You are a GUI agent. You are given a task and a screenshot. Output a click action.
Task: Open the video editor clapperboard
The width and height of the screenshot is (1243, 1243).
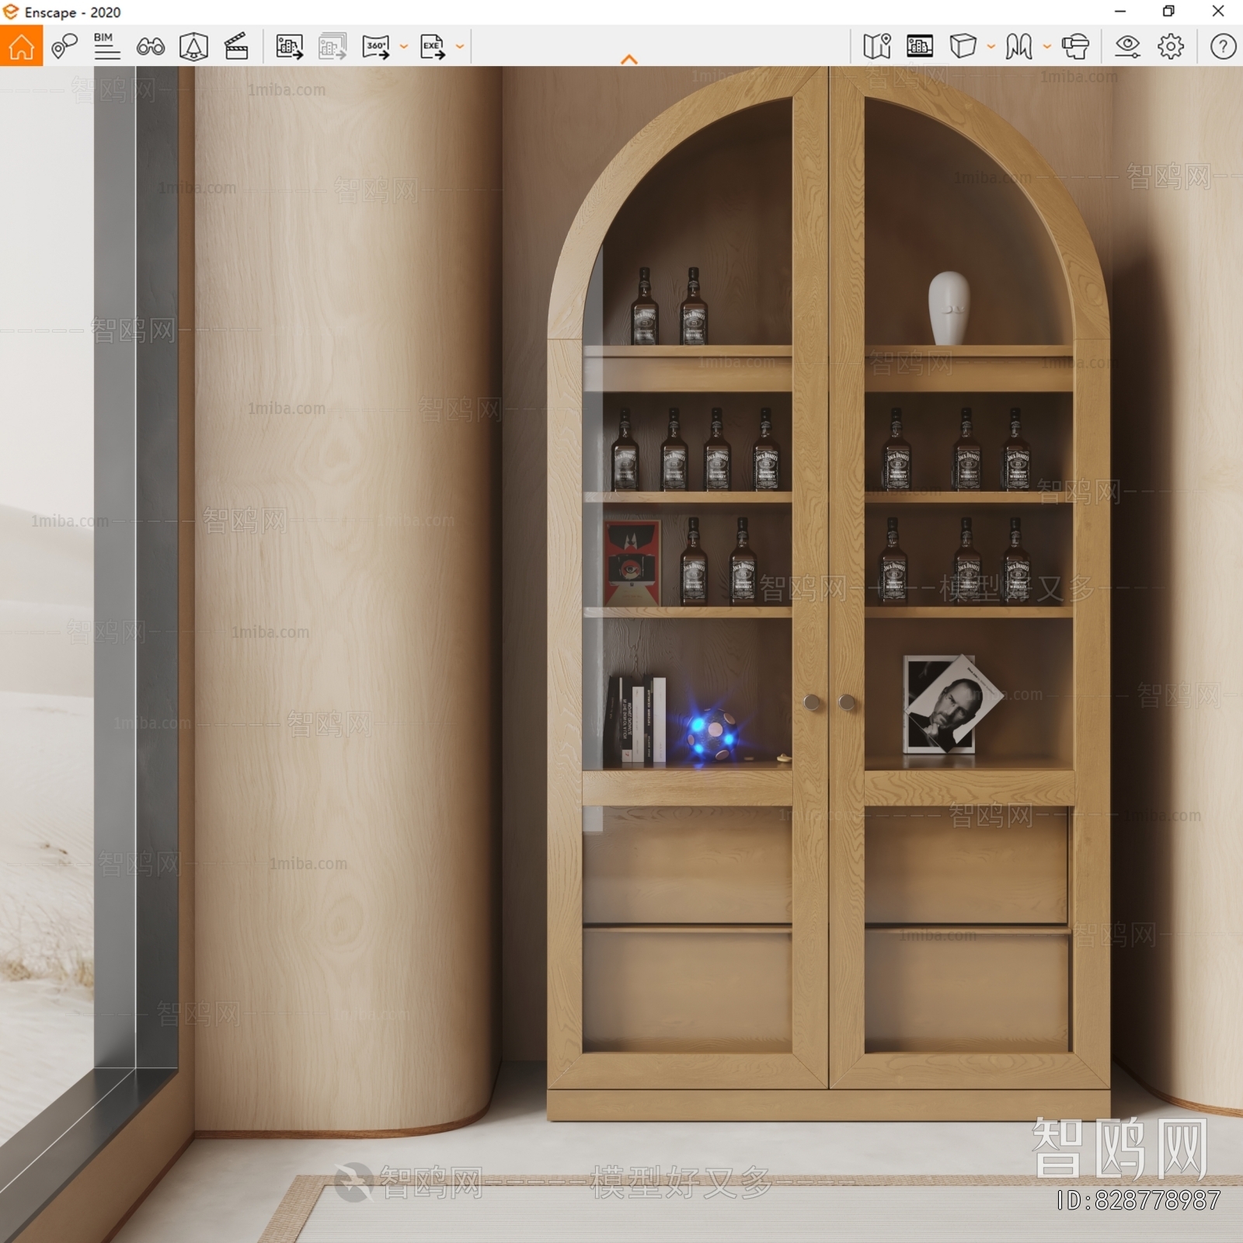pyautogui.click(x=236, y=47)
